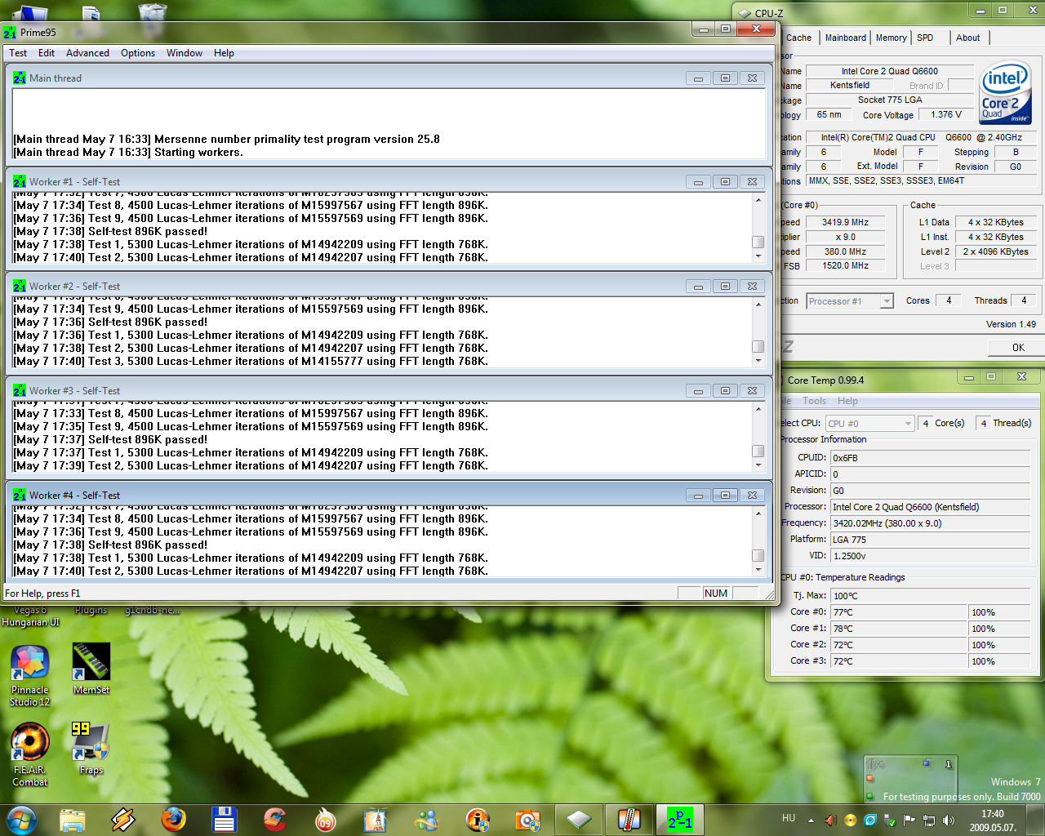1045x836 pixels.
Task: Open the Edit menu in Prime95
Action: click(47, 53)
